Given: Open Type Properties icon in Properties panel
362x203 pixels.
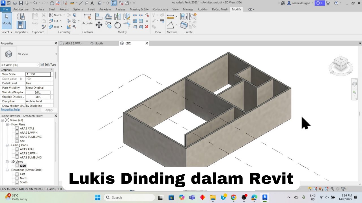Looking at the screenshot, I should [21, 16].
